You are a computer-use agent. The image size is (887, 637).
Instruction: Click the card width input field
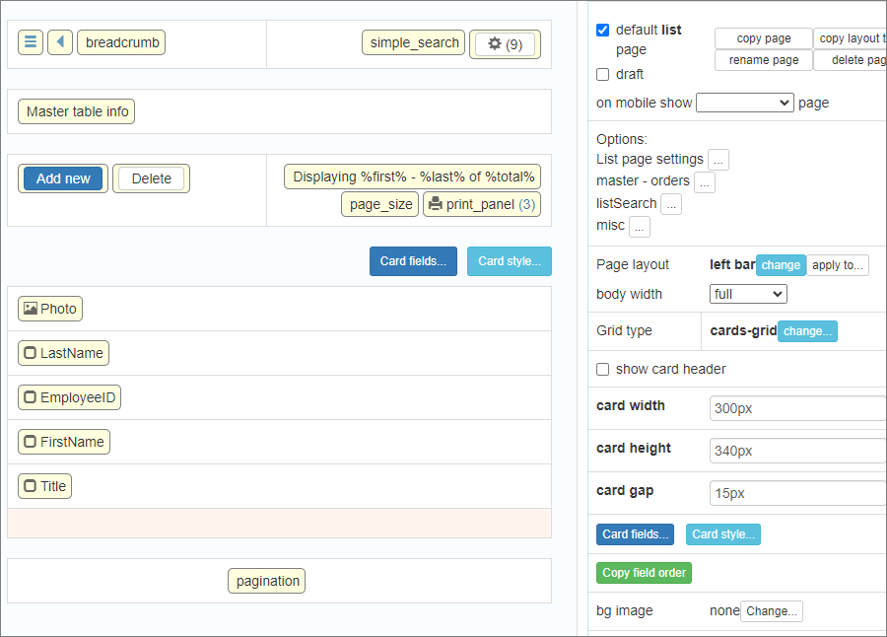796,408
